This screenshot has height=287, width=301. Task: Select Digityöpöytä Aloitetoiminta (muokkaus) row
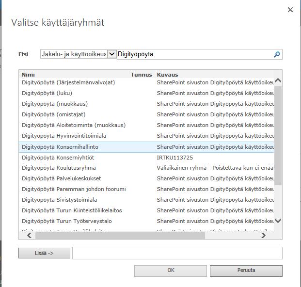tap(146, 125)
